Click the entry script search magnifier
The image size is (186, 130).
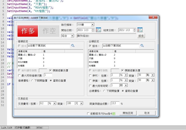[73, 46]
